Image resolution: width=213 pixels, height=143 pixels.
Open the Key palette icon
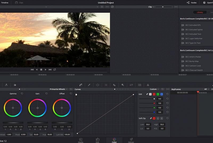(123, 85)
